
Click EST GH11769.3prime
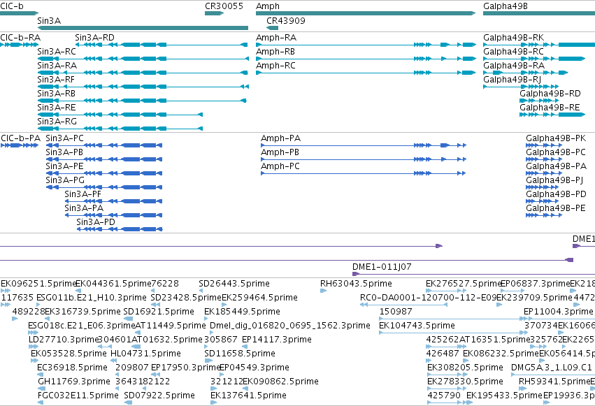click(x=42, y=389)
